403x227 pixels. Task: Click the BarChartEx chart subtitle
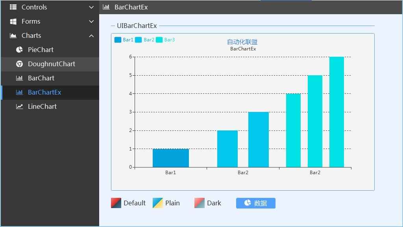(x=243, y=48)
